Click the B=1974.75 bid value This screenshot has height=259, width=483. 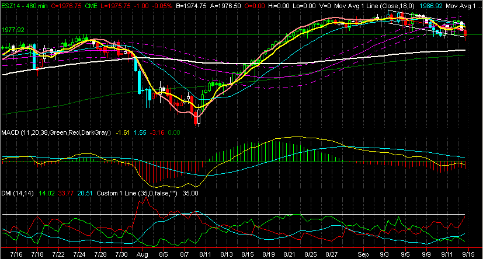191,6
